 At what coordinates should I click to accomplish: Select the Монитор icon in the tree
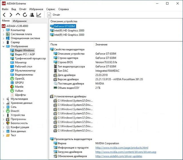12,62
